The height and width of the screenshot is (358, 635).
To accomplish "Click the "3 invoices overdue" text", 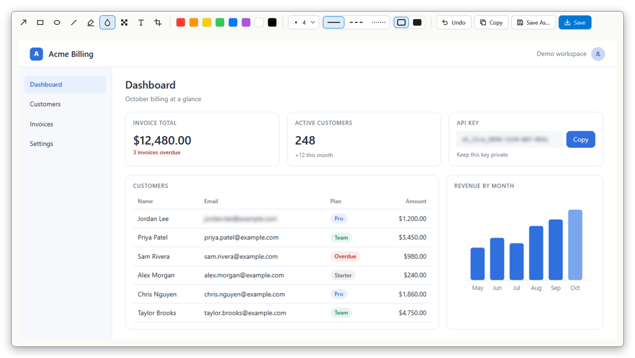I will point(157,153).
